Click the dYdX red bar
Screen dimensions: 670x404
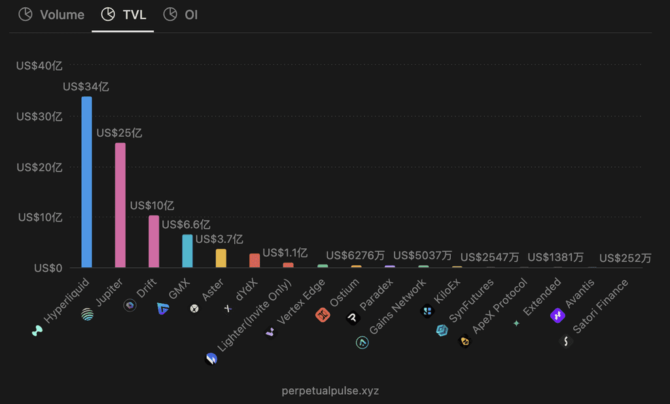255,261
